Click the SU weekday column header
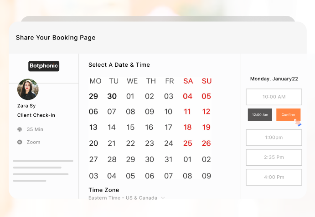This screenshot has height=217, width=315. pos(207,81)
